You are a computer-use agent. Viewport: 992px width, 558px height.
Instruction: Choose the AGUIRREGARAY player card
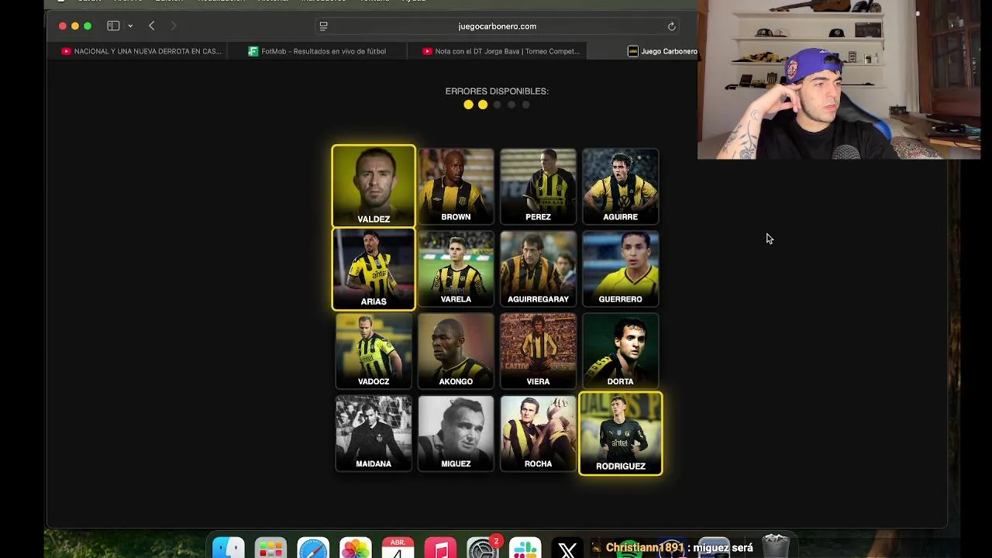[538, 268]
